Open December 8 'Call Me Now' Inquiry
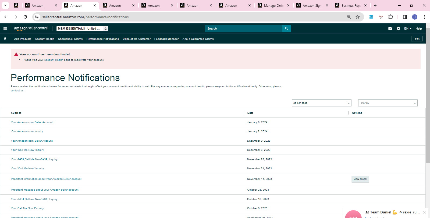Screen dimensions: 430x218 (x=27, y=150)
